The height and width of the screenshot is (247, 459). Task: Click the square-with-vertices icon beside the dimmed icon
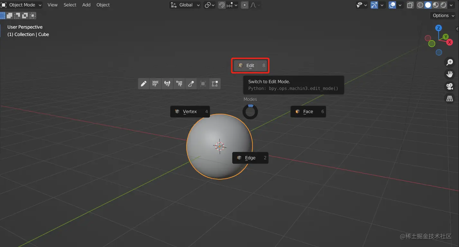(215, 84)
